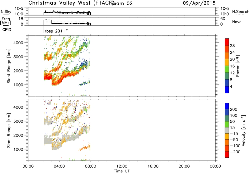
Task: Click the '28' power colorbar tick label
Action: [232, 46]
